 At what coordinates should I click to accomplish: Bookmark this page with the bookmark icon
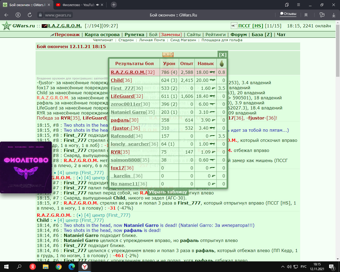[x=306, y=15]
